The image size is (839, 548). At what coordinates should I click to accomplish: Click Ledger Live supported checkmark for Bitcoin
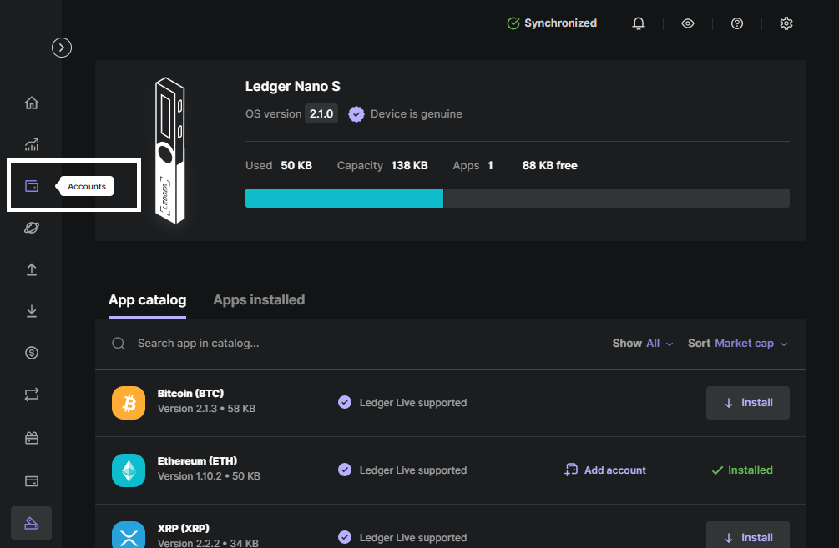[x=345, y=403]
